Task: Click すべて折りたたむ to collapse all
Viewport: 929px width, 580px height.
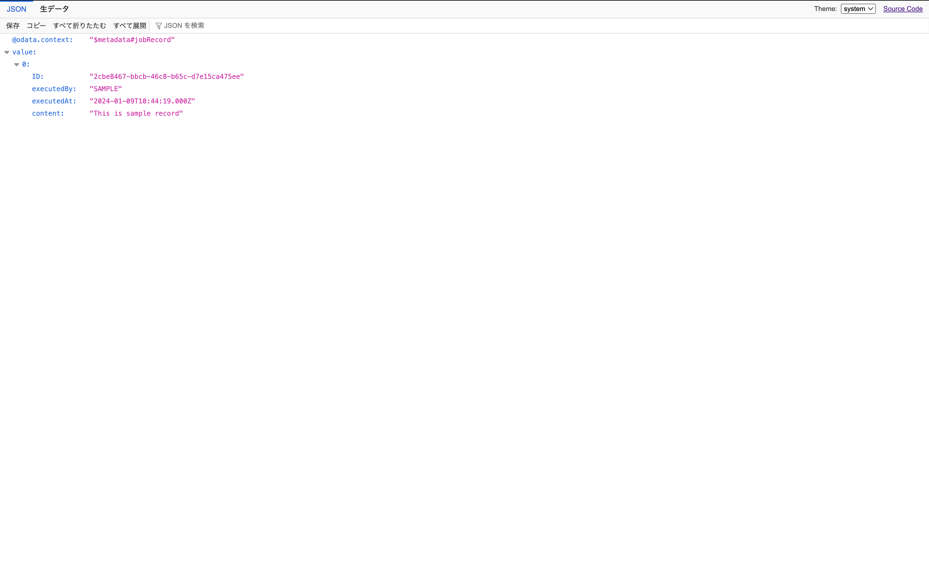Action: [80, 26]
